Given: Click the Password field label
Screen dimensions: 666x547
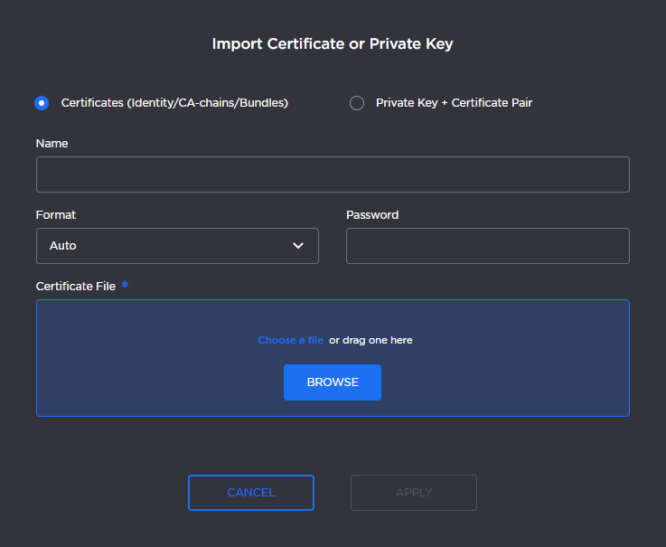Looking at the screenshot, I should point(372,215).
